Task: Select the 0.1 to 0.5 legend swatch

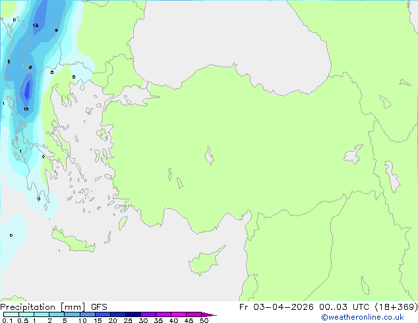Action: 11,314
